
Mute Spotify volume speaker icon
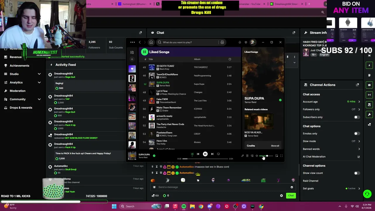[x=257, y=156]
